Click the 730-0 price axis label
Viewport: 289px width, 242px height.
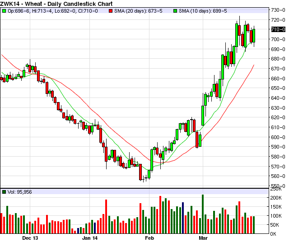(278, 10)
